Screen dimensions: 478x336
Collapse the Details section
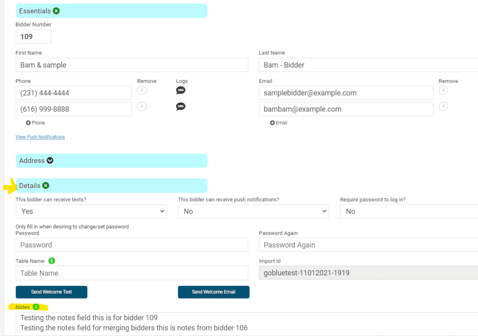tap(46, 186)
